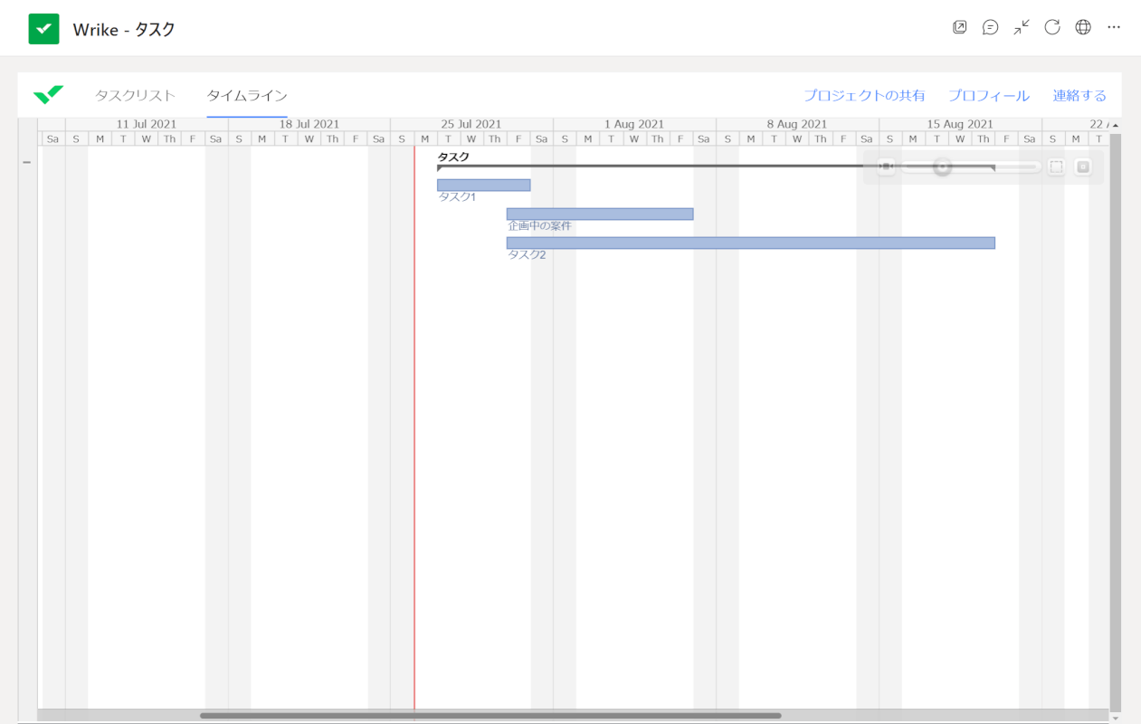Image resolution: width=1141 pixels, height=724 pixels.
Task: Click the 連絡する link
Action: [1079, 95]
